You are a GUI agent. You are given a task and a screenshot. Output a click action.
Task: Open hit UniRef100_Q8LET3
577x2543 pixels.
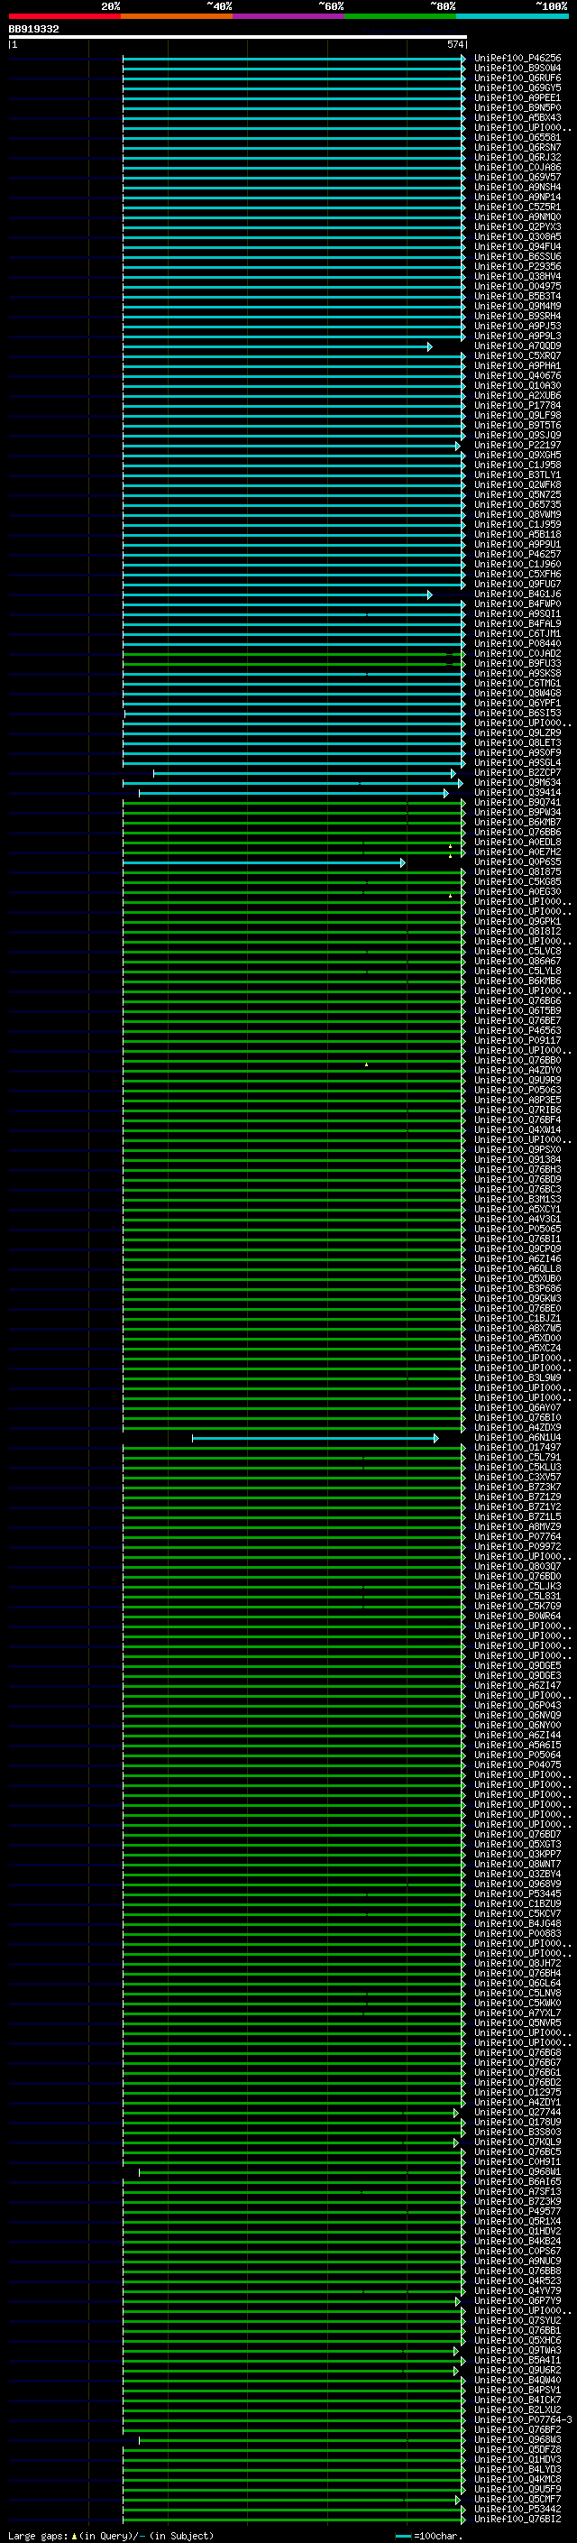(517, 743)
